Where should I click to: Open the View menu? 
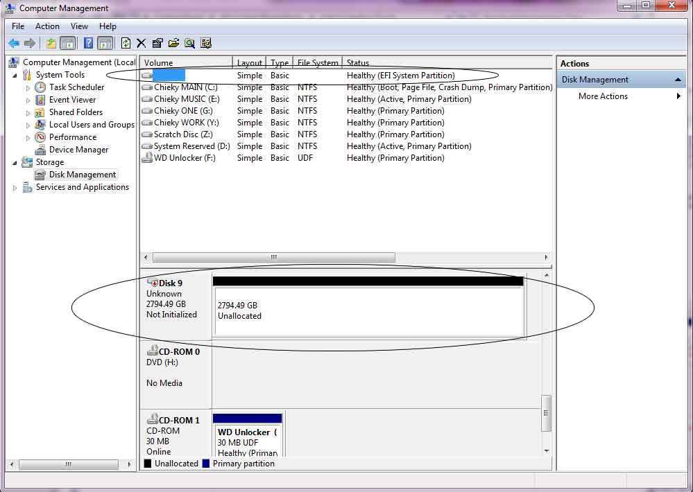[79, 26]
